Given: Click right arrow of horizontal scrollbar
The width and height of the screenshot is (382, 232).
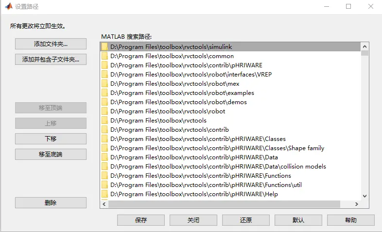Looking at the screenshot, I should [x=356, y=204].
